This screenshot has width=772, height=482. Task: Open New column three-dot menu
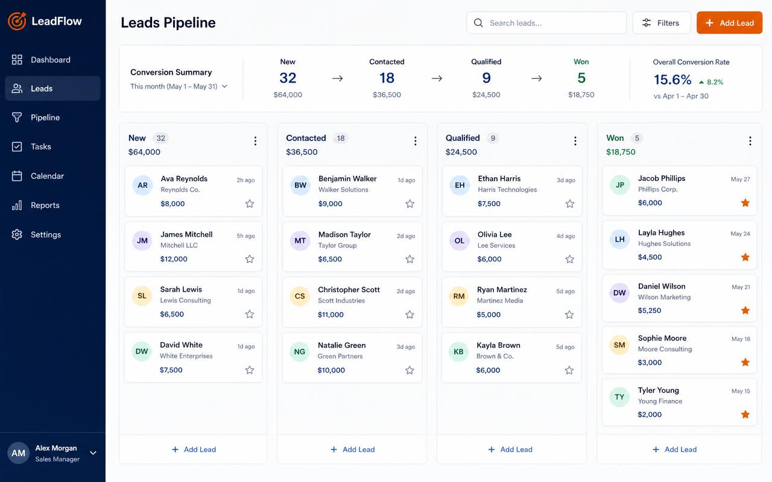tap(255, 141)
